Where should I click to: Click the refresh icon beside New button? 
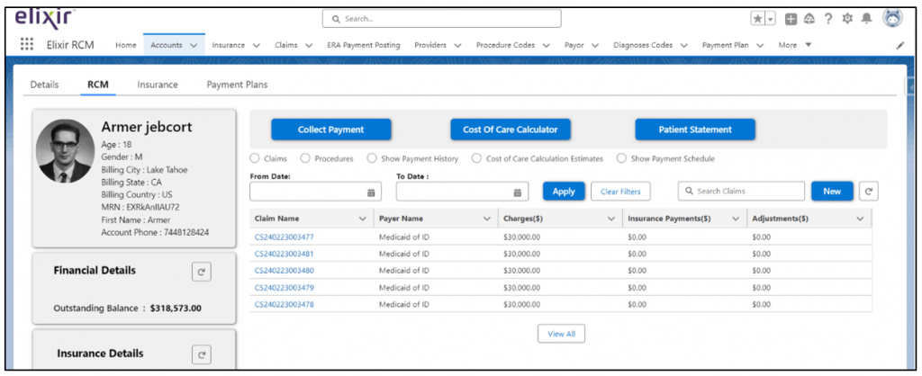pyautogui.click(x=868, y=192)
